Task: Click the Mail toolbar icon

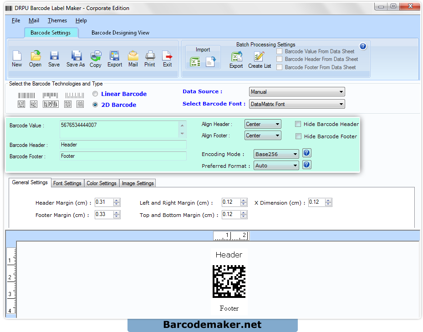Action: click(133, 56)
